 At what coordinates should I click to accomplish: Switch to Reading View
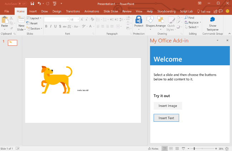coord(177,149)
